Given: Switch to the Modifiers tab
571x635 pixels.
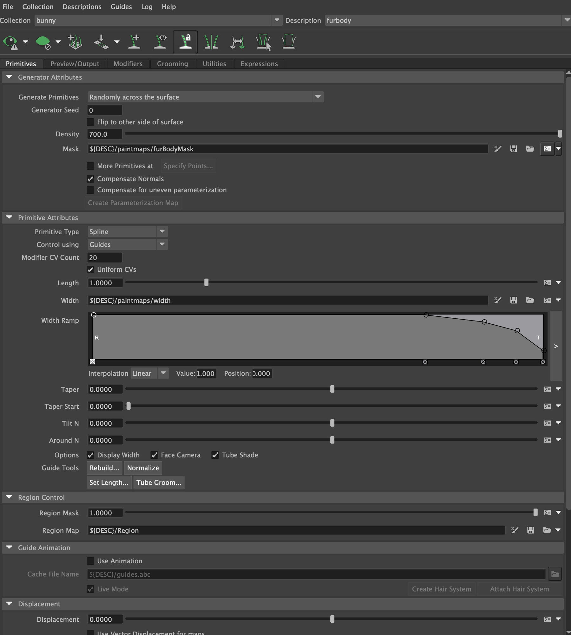Looking at the screenshot, I should [128, 64].
